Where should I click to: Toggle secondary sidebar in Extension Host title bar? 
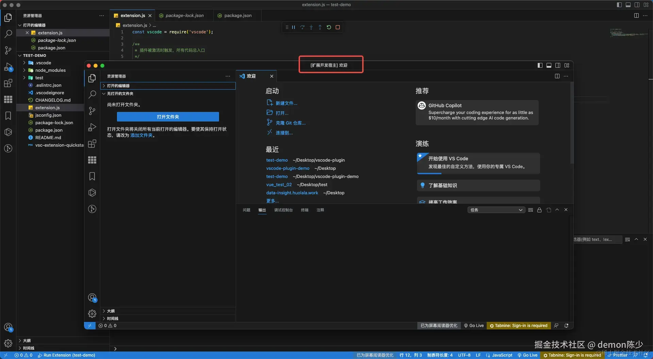[x=558, y=65]
